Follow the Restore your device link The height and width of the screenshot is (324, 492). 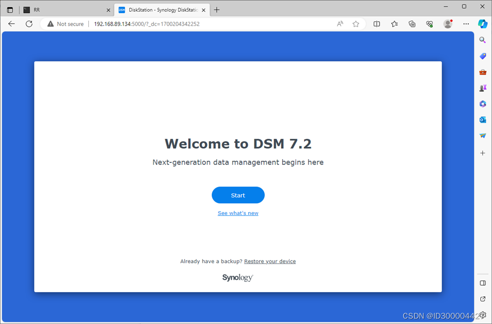270,261
